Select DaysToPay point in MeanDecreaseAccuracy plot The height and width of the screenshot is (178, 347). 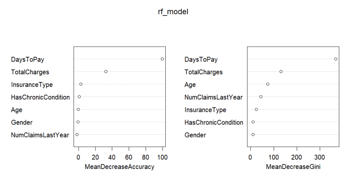pos(162,59)
